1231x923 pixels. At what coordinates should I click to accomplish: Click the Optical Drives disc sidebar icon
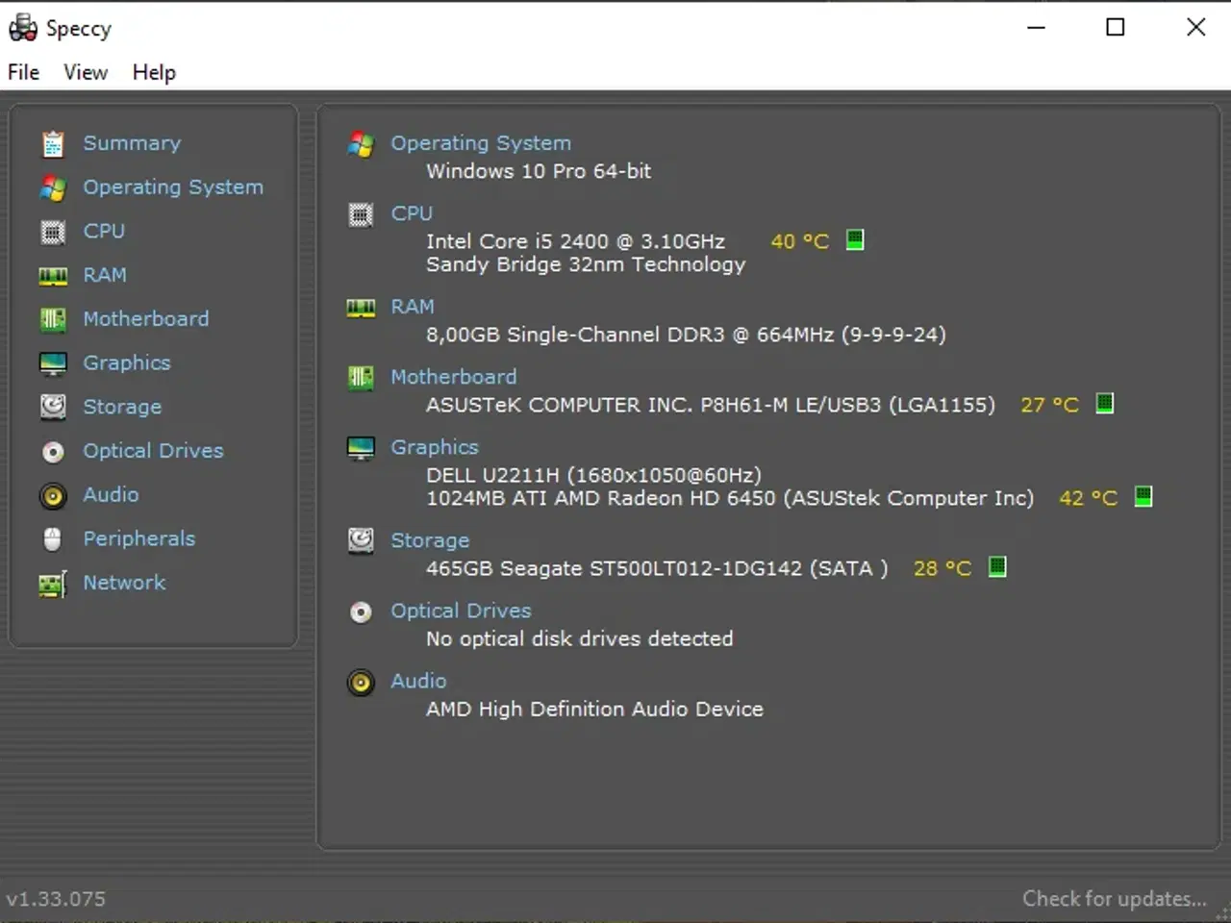53,451
